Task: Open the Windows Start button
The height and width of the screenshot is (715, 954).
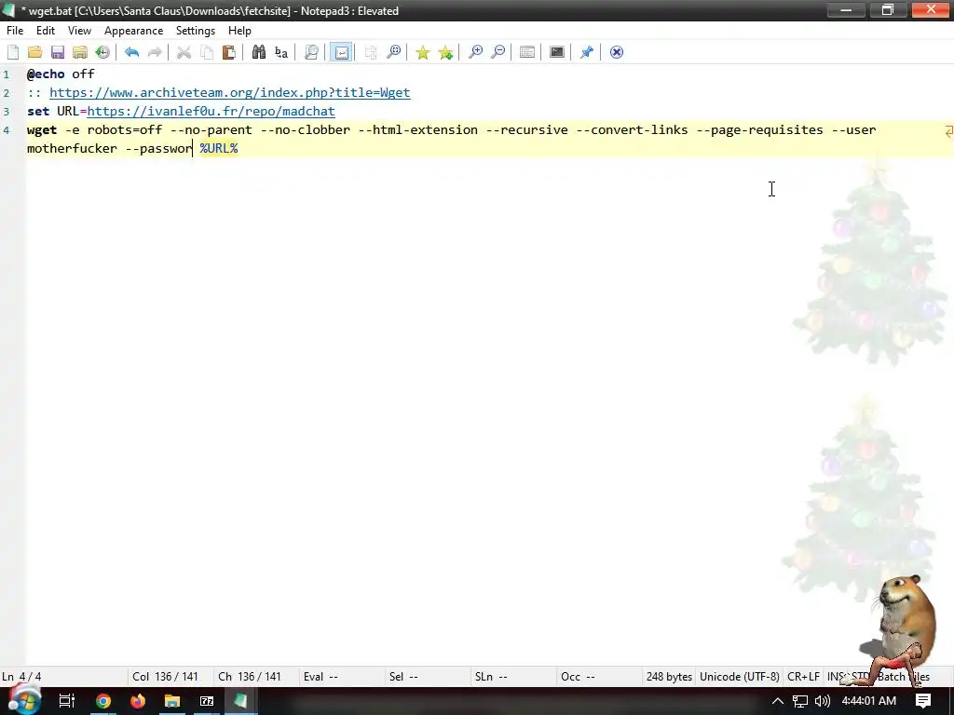Action: (23, 701)
